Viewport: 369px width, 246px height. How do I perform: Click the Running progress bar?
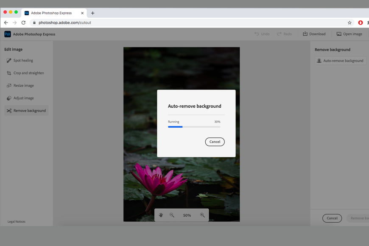tap(194, 127)
